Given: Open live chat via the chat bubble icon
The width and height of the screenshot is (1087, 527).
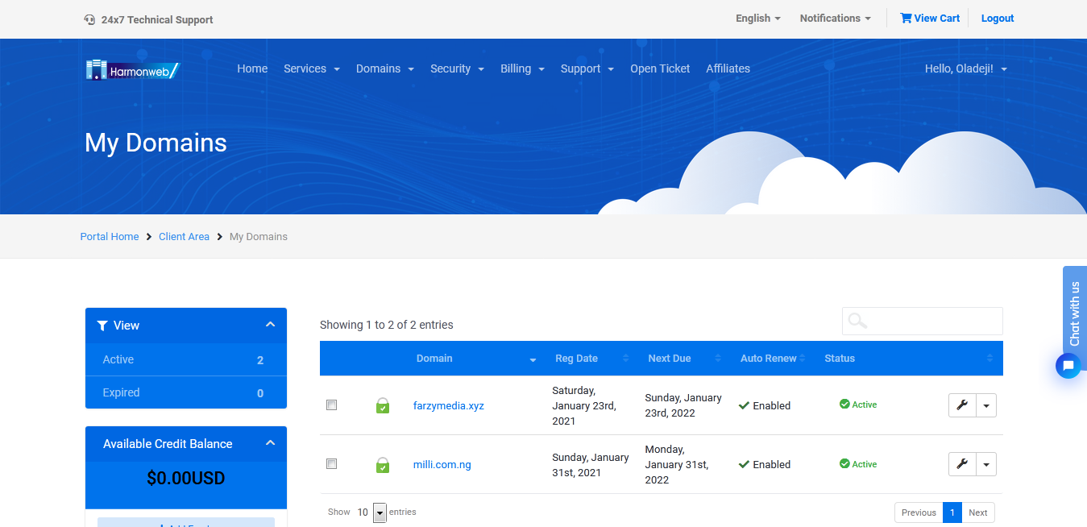Looking at the screenshot, I should coord(1068,366).
